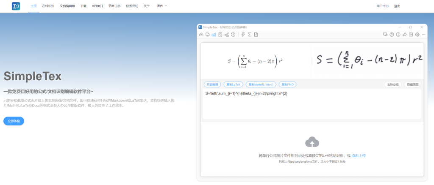
Task: Click the share arrow icon
Action: tap(404, 35)
